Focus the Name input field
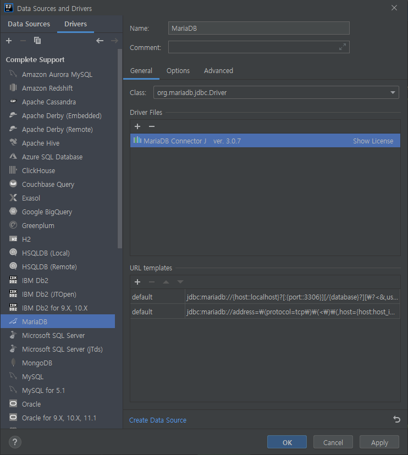This screenshot has height=455, width=408. point(259,28)
